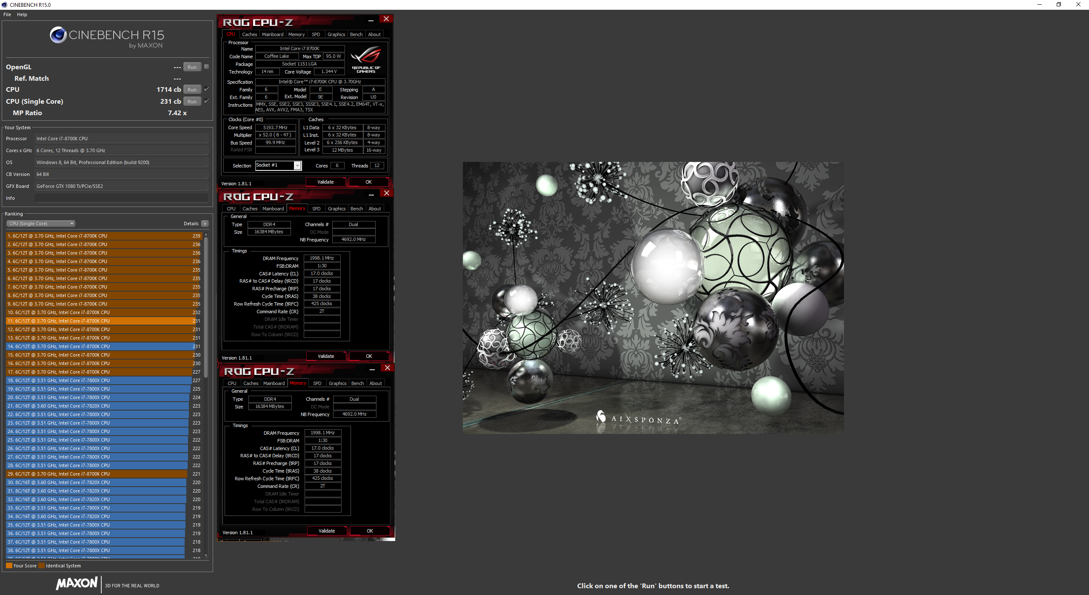Switch to Mainboard tab in top CPU-Z window
This screenshot has height=595, width=1089.
(273, 34)
